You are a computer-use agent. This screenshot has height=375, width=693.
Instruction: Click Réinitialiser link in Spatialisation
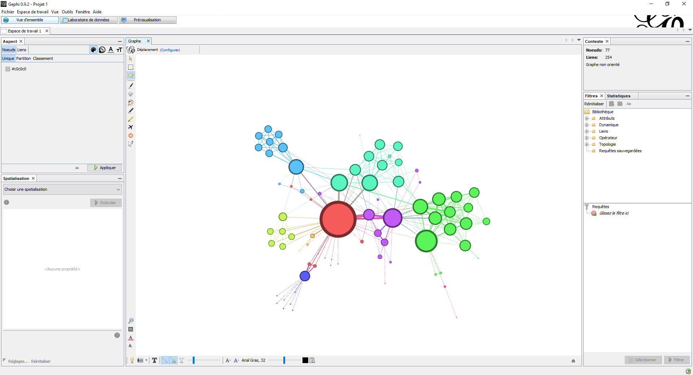tap(41, 361)
